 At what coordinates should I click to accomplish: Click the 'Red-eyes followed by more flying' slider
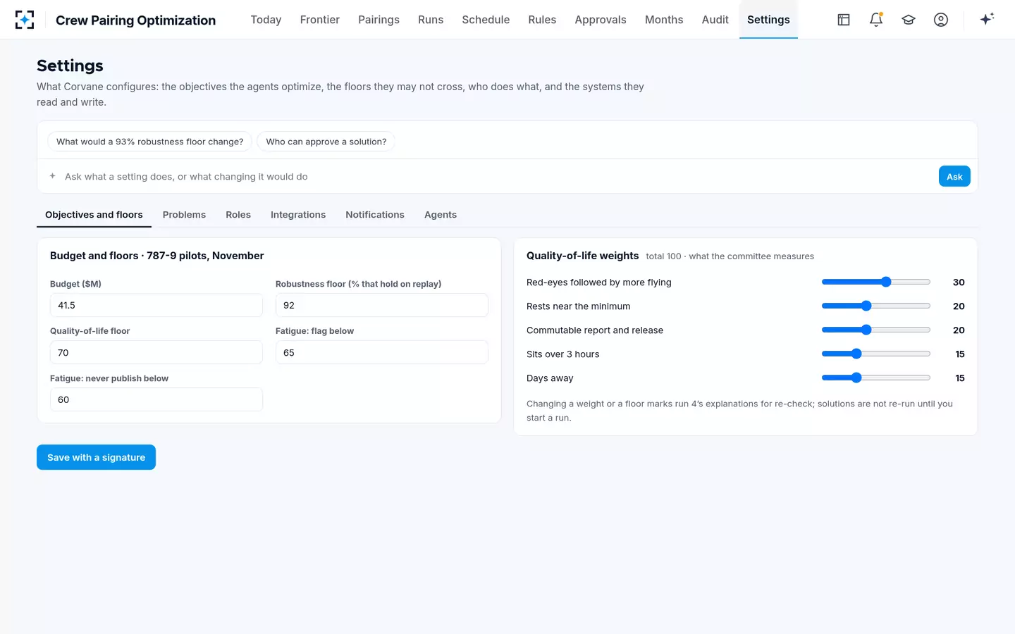[x=876, y=282]
